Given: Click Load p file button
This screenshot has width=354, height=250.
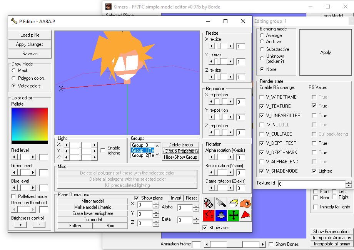Looking at the screenshot, I should tap(30, 35).
